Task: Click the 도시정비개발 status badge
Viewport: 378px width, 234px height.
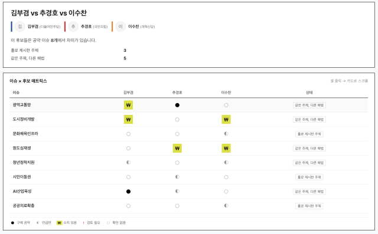Action: (x=309, y=120)
